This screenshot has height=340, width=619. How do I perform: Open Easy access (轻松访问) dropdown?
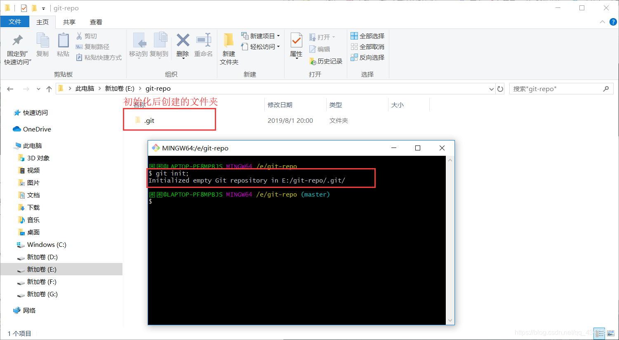[261, 47]
